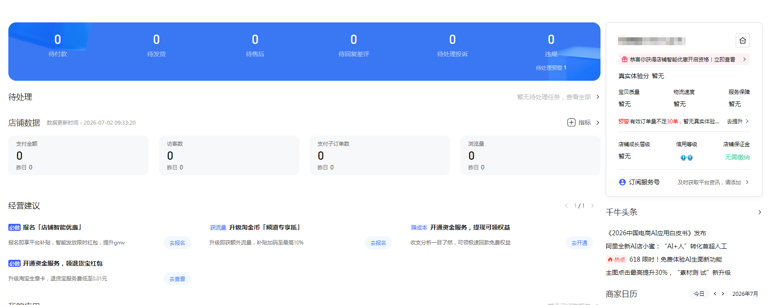
Task: Open the 待发货 count tile
Action: tap(156, 45)
